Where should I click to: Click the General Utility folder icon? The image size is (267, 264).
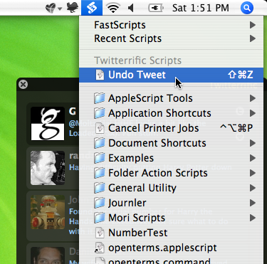[x=100, y=188]
